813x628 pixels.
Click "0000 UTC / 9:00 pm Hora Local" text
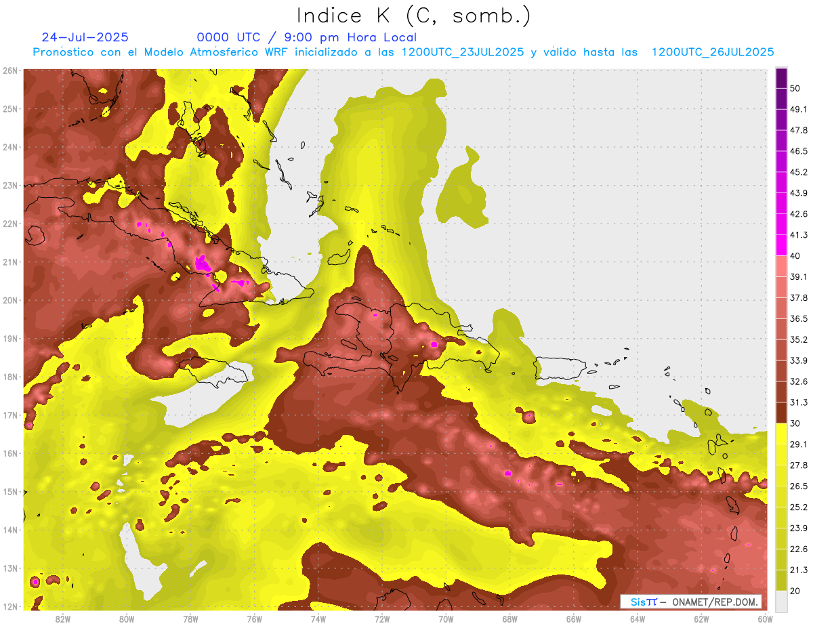coord(307,37)
